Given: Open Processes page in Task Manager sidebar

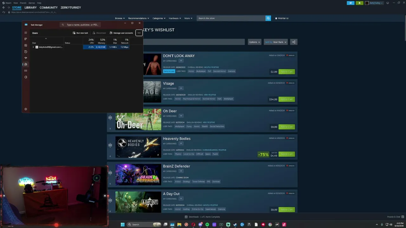Looking at the screenshot, I should (x=26, y=39).
